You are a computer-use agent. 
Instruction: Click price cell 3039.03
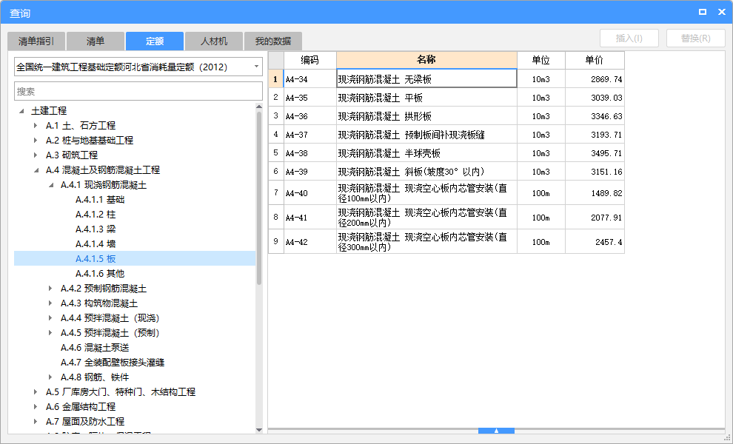pos(595,97)
